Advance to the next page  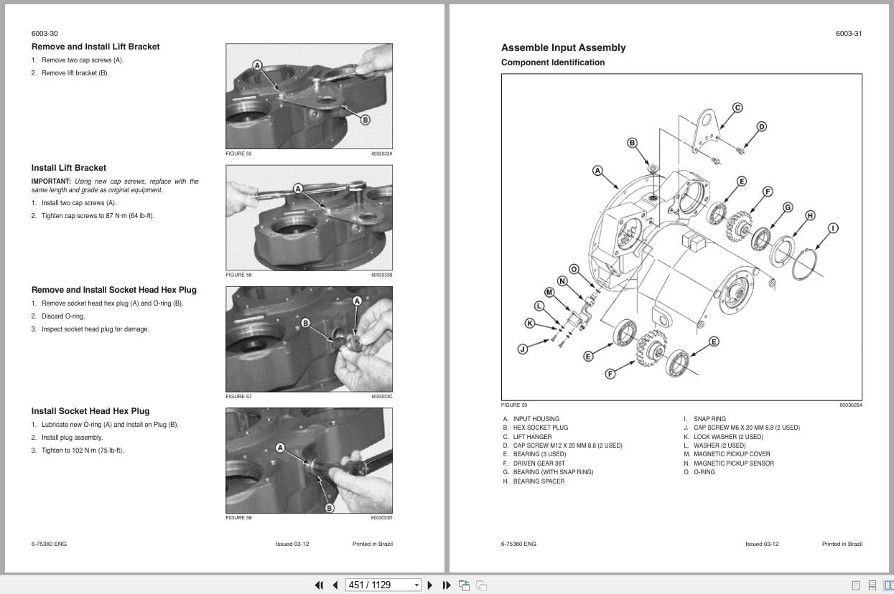(429, 585)
